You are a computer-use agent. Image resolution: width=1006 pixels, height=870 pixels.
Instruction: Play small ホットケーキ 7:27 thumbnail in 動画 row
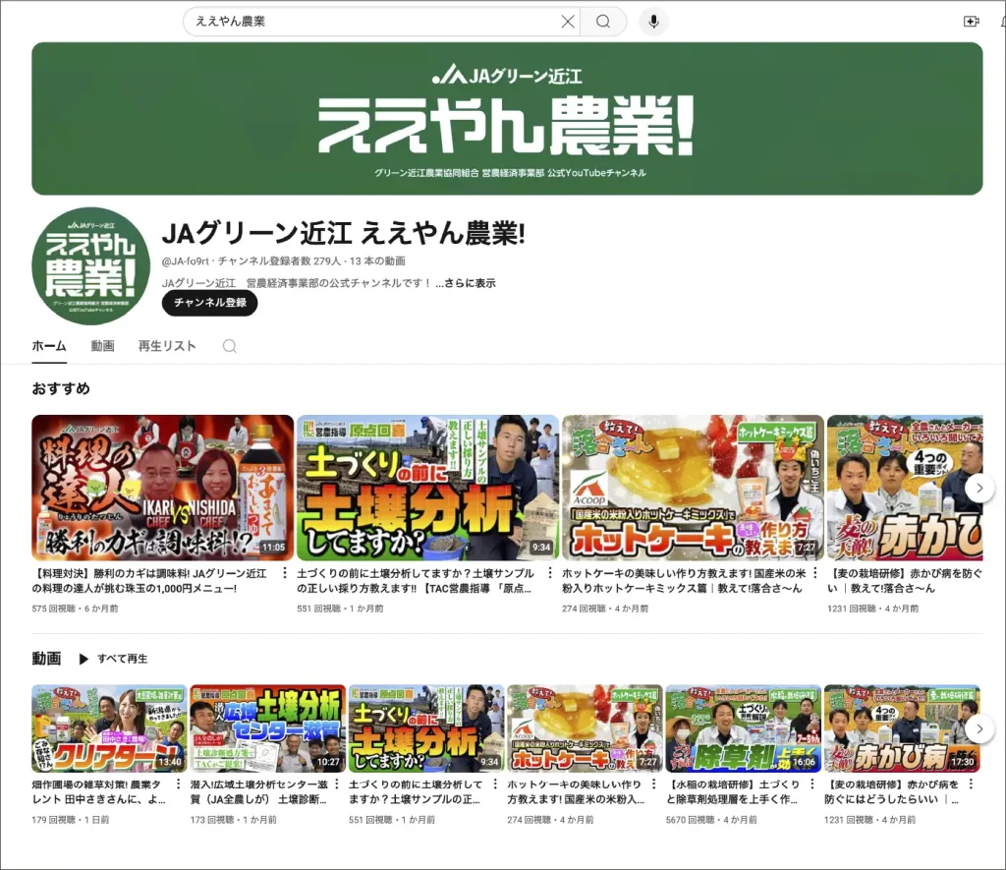[x=586, y=728]
